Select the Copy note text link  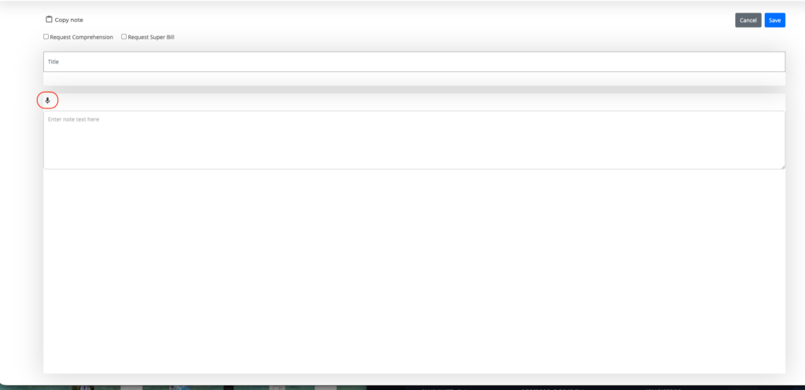coord(69,20)
